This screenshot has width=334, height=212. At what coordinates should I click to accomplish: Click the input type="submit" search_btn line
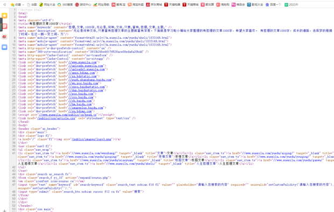tap(81, 192)
